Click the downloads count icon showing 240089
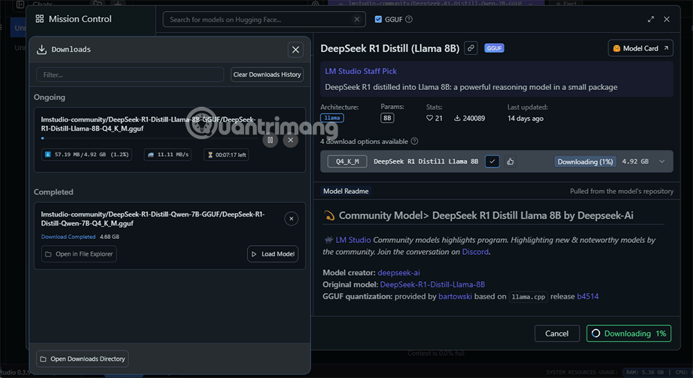693x378 pixels. [457, 118]
